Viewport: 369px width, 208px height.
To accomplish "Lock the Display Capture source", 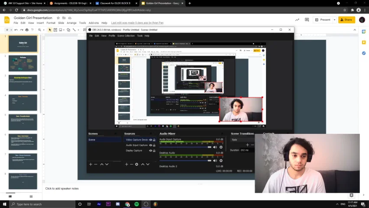I will (x=154, y=150).
